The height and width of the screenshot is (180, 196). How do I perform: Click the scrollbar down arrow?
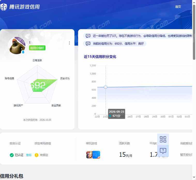point(194,177)
